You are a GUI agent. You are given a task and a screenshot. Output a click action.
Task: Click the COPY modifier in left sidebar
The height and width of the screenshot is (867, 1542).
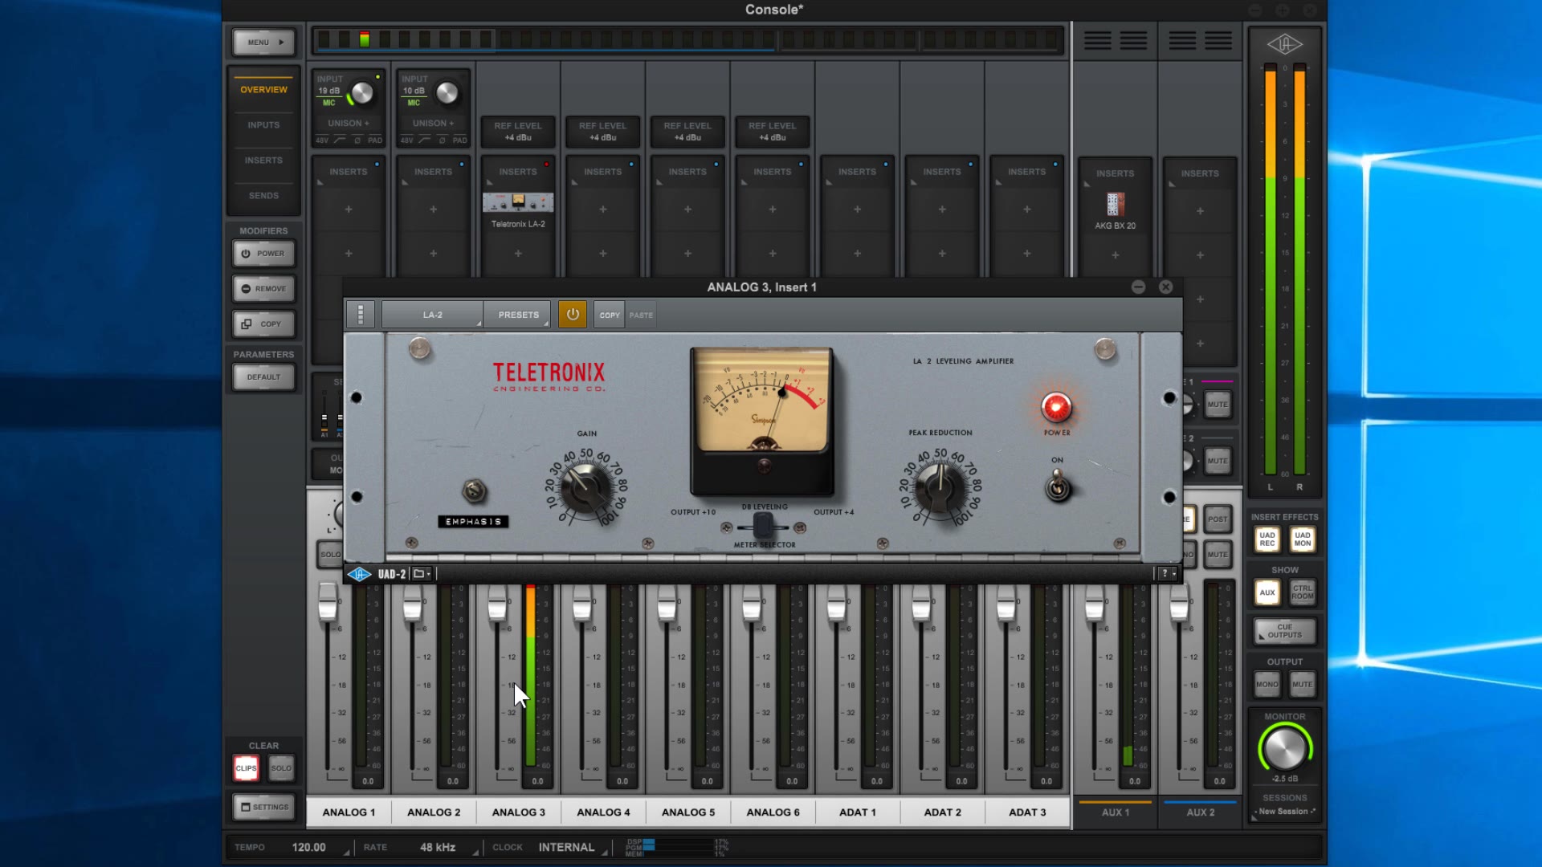click(x=263, y=324)
